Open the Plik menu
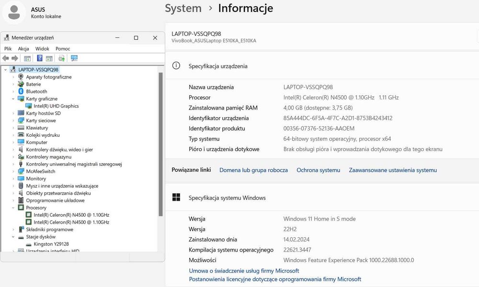Screen dimensions: 479x287 (8, 48)
